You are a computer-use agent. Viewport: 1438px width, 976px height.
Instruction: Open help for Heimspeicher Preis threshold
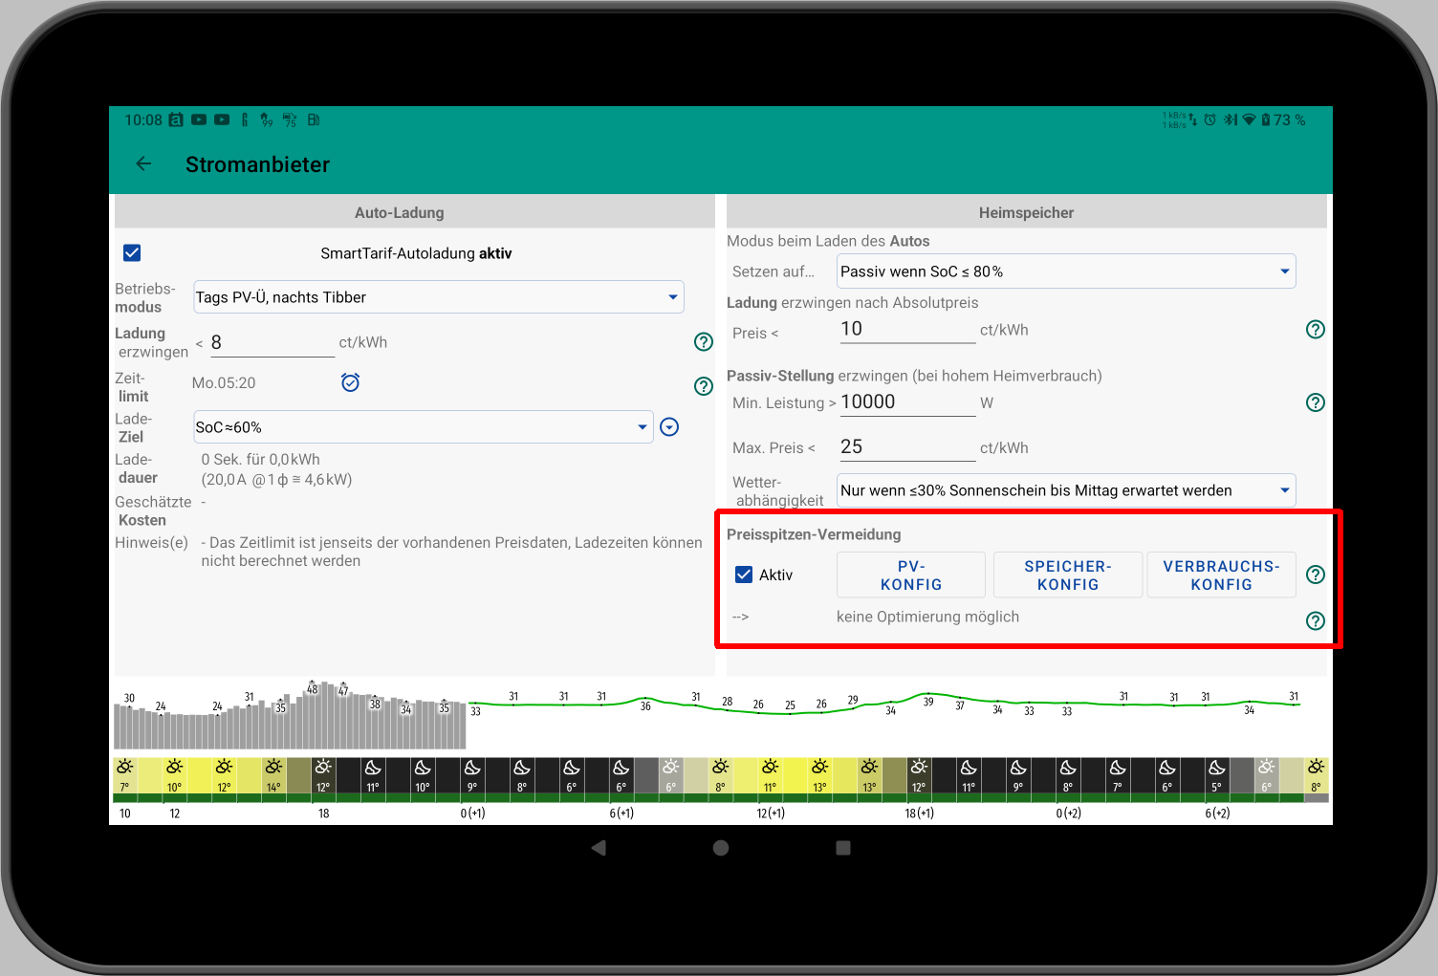[x=1315, y=330]
